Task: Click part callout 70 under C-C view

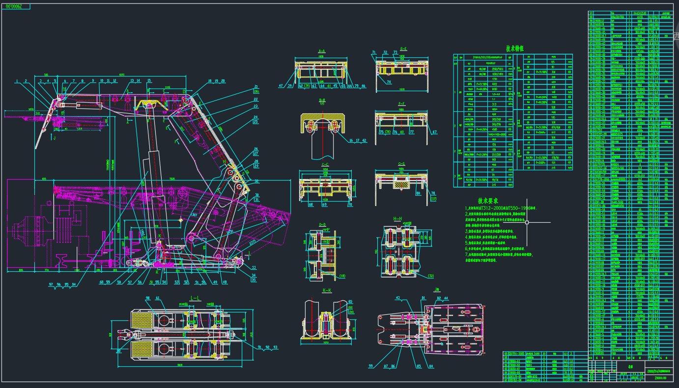Action: click(x=349, y=205)
